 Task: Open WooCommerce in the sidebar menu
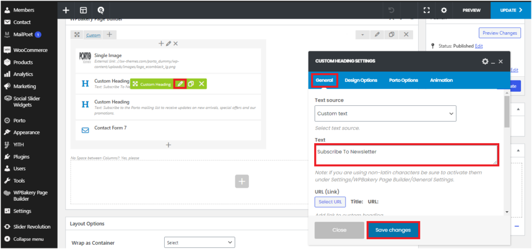coord(30,50)
